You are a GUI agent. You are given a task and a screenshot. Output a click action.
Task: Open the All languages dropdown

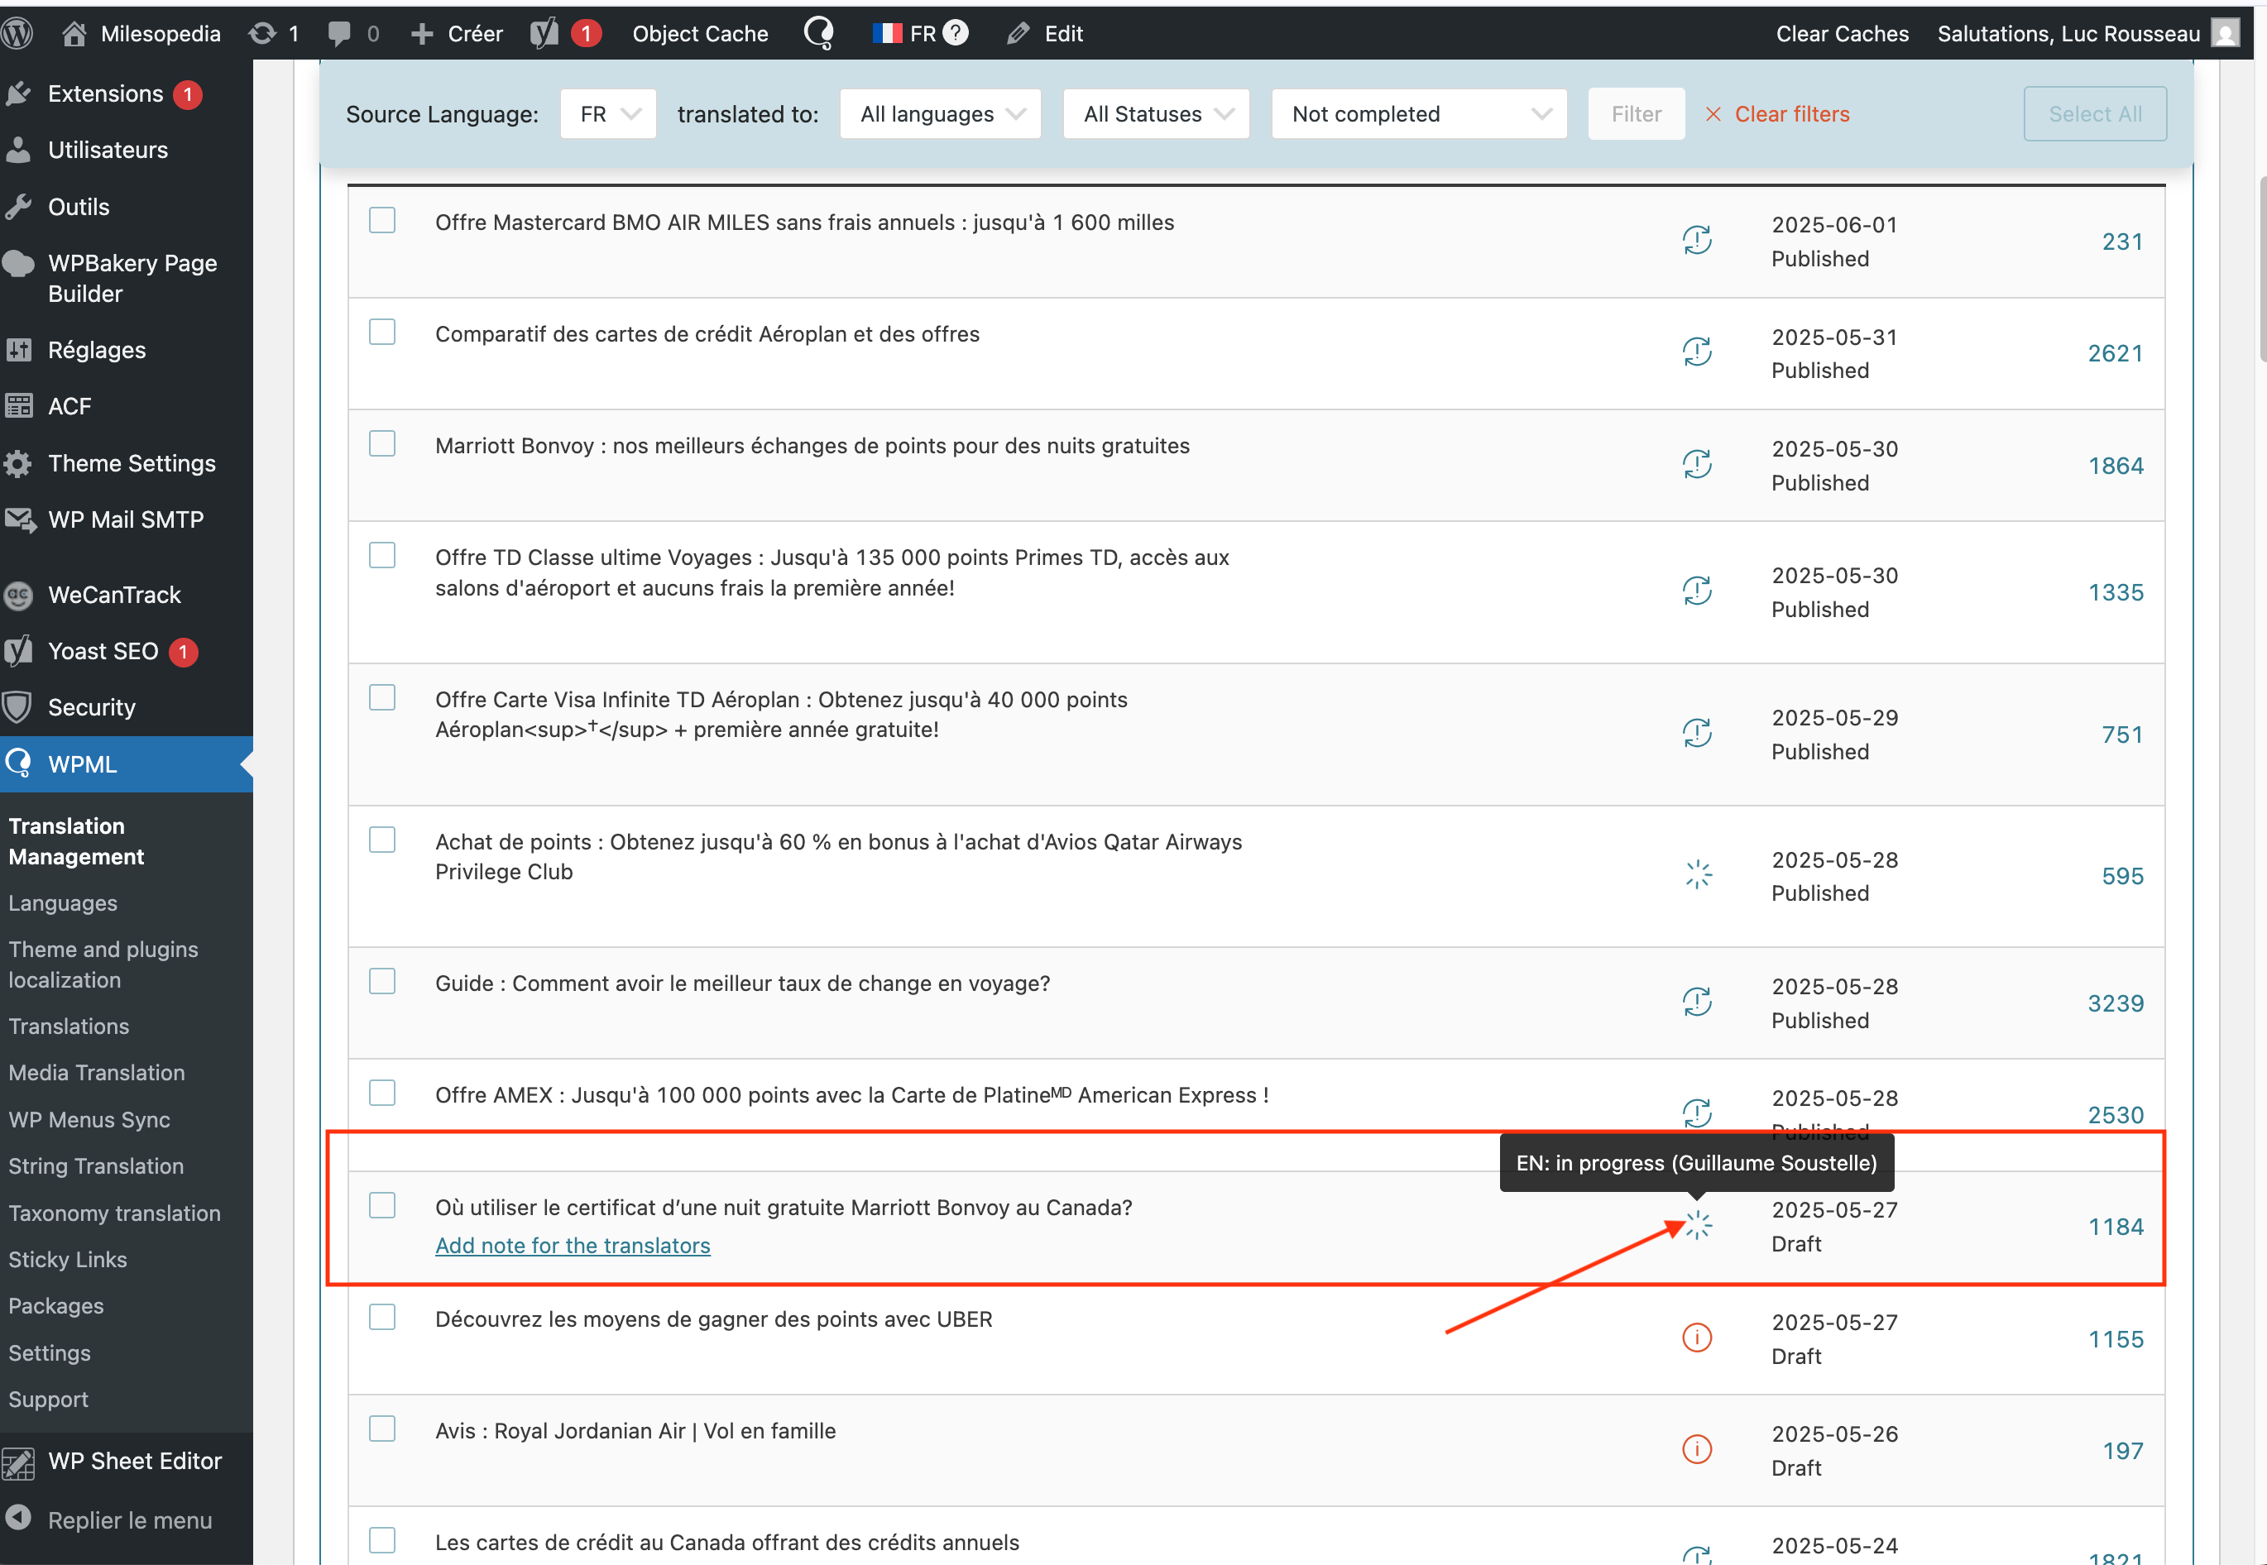coord(941,114)
